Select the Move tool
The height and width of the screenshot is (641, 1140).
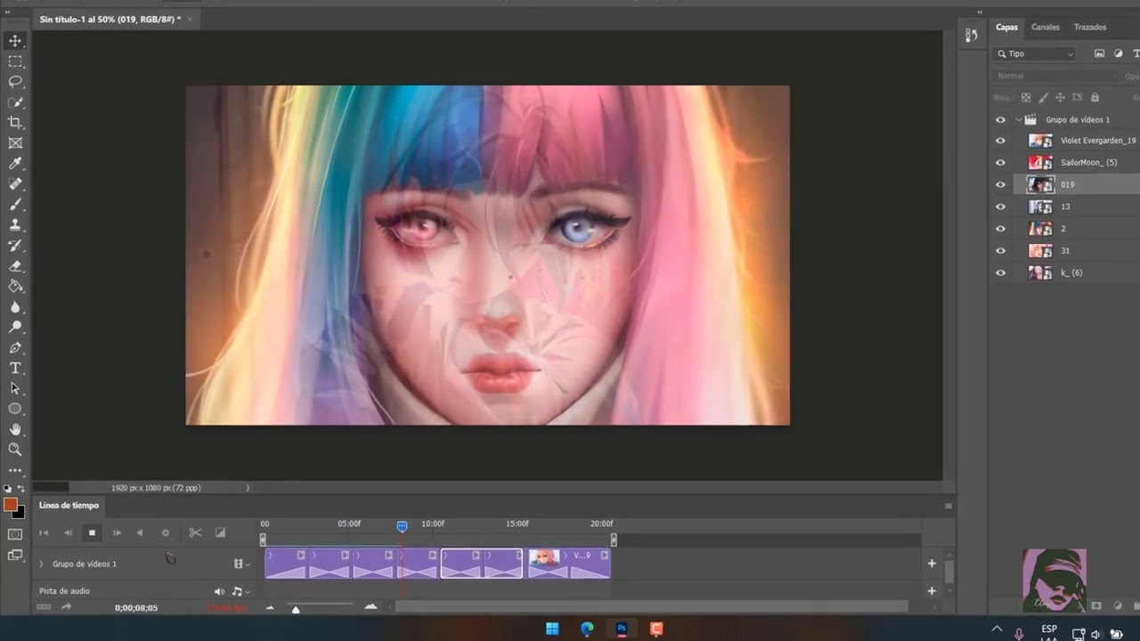(15, 41)
